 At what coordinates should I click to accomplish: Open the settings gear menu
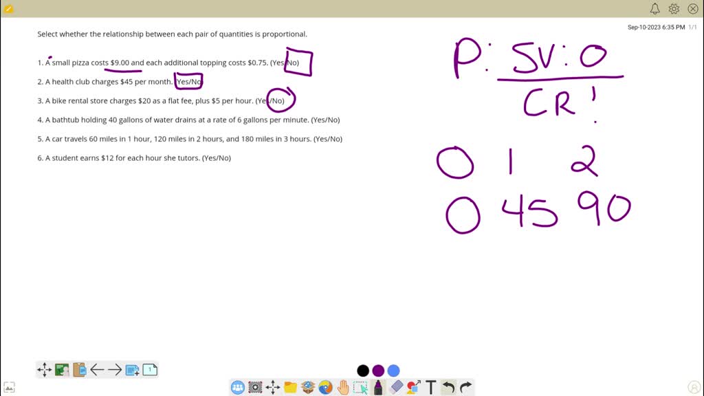tap(674, 9)
